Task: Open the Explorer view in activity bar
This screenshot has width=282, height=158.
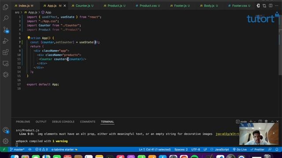Action: (6, 7)
